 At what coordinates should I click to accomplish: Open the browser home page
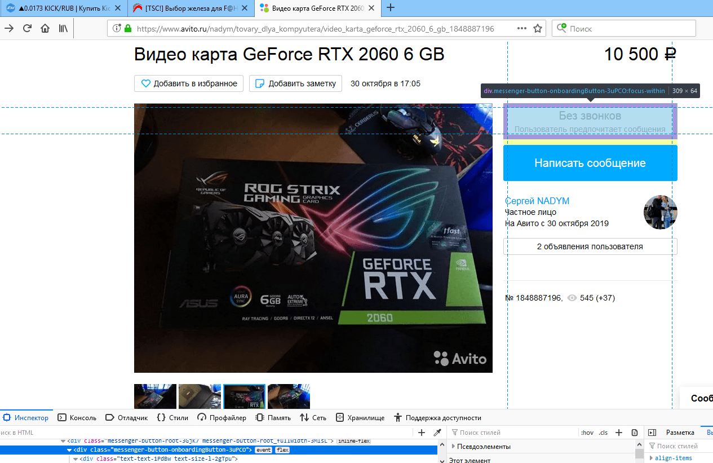pyautogui.click(x=45, y=28)
